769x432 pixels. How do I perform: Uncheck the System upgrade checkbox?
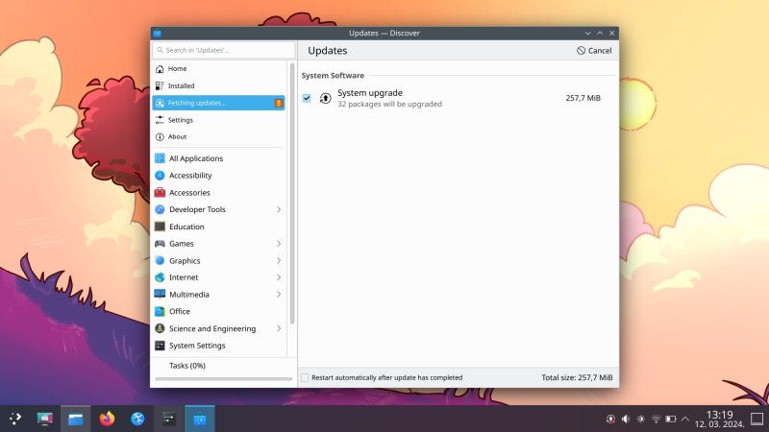307,98
